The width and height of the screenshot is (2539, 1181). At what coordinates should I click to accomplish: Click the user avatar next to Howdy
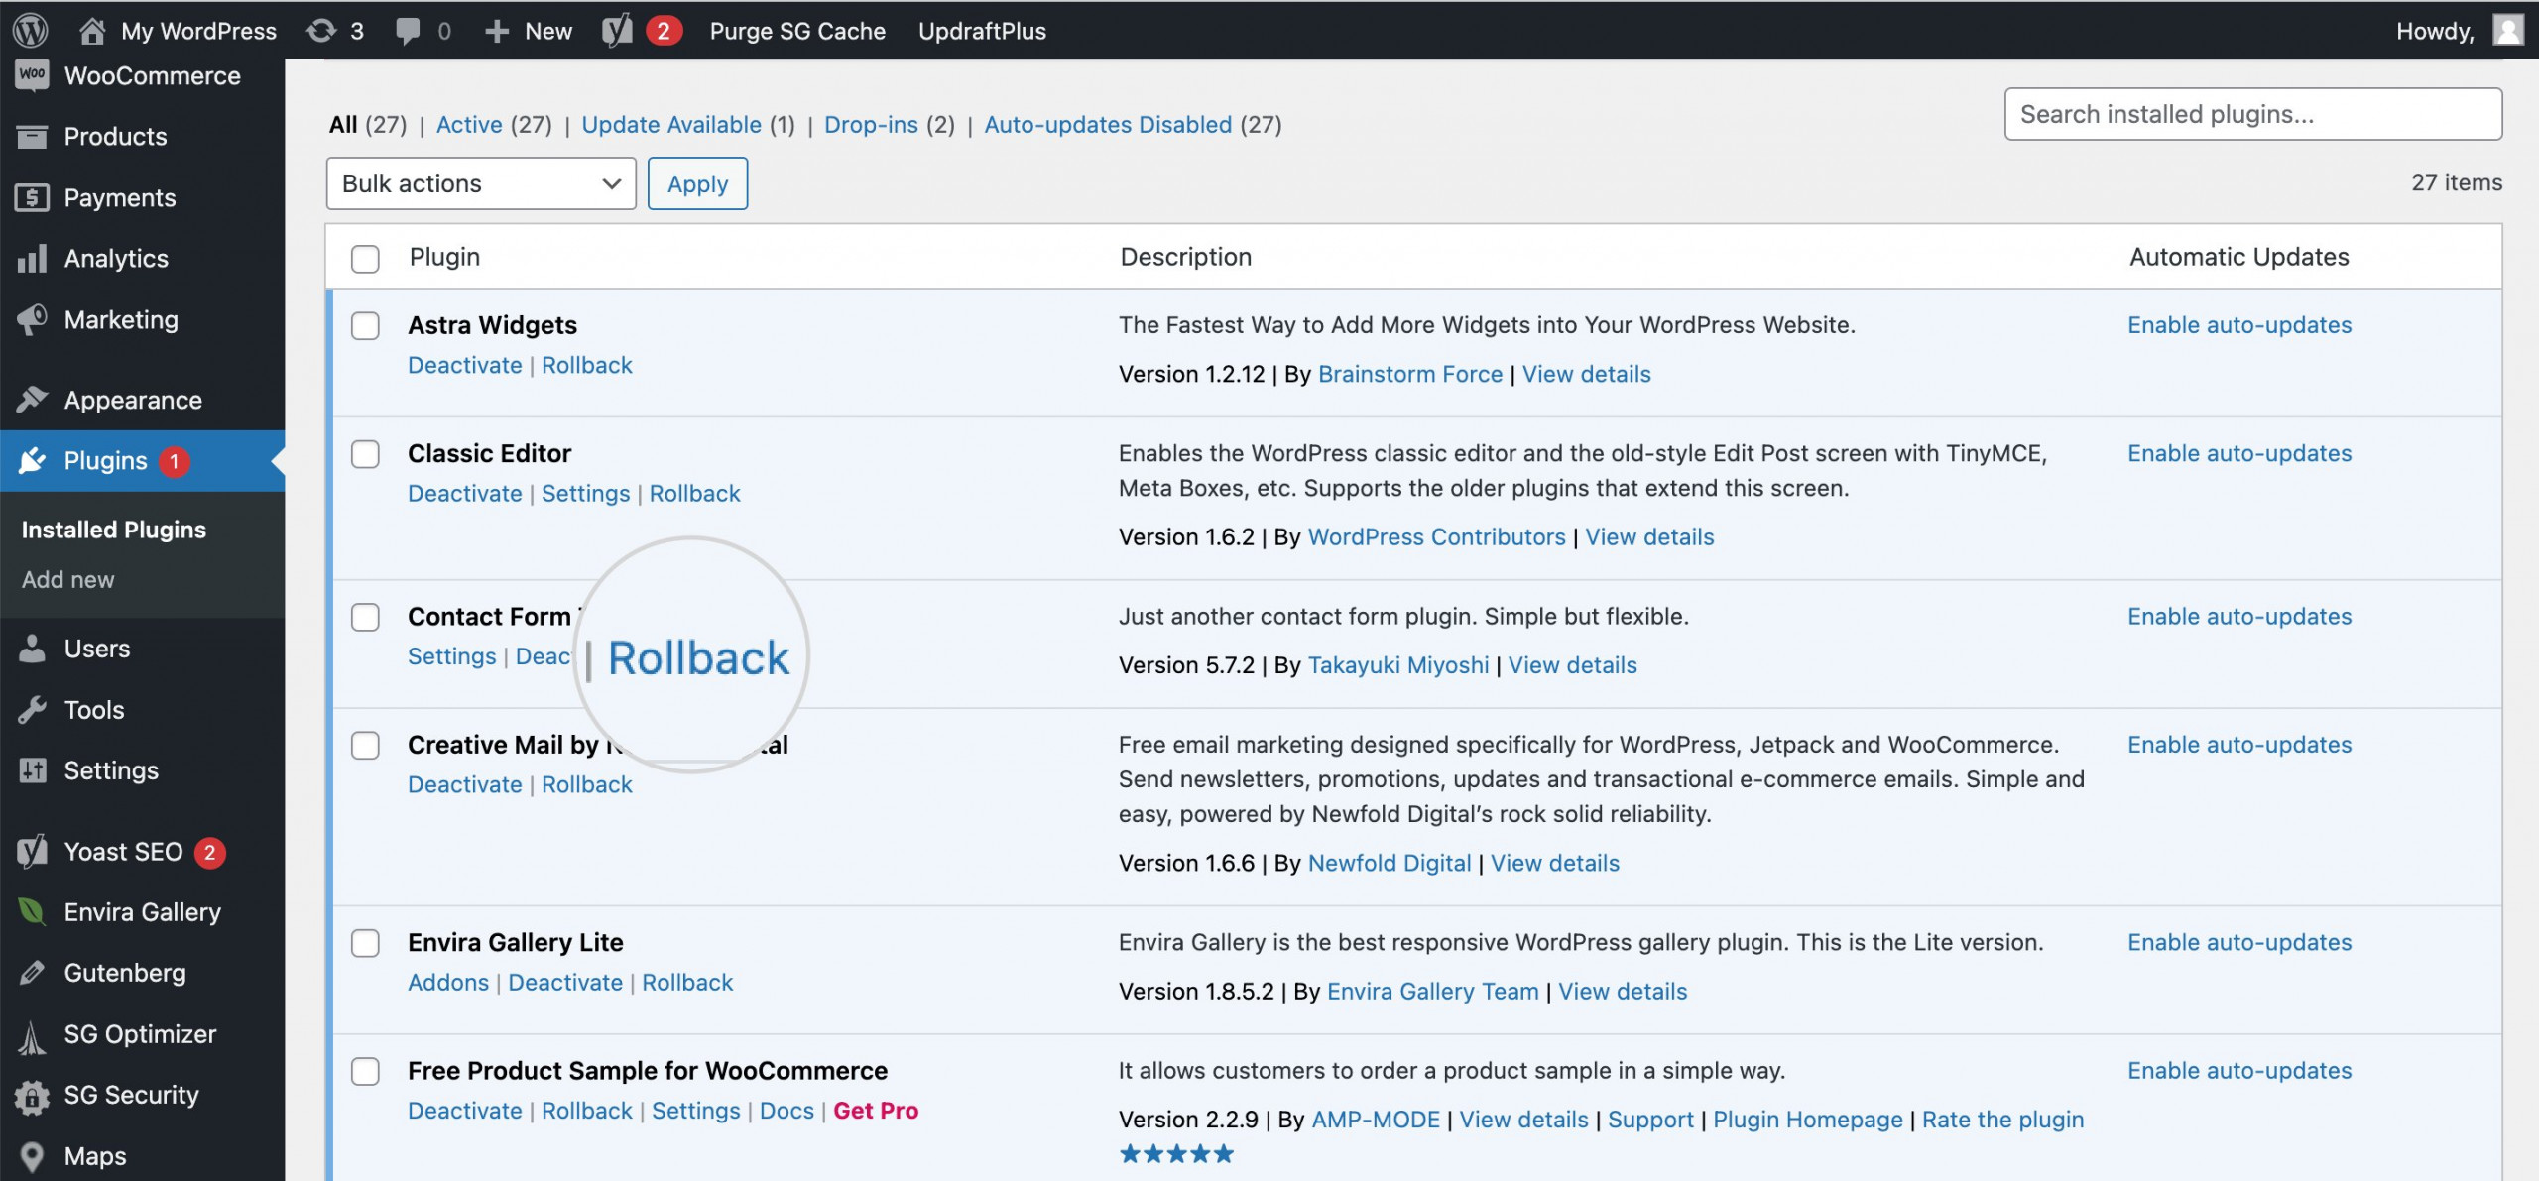pyautogui.click(x=2508, y=30)
